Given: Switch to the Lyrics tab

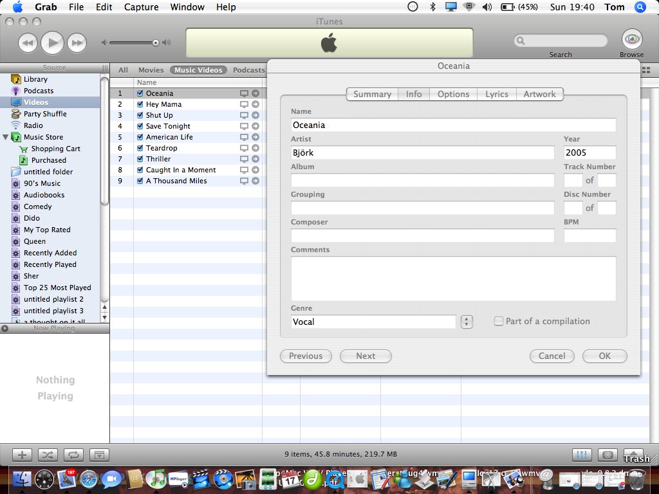Looking at the screenshot, I should [x=496, y=94].
